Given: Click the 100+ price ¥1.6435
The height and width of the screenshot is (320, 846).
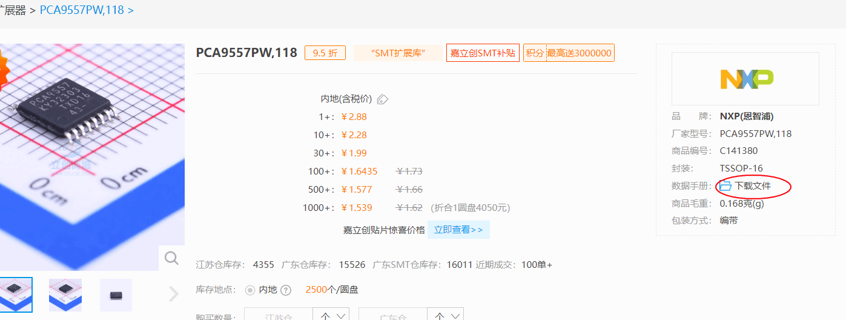Looking at the screenshot, I should click(360, 172).
